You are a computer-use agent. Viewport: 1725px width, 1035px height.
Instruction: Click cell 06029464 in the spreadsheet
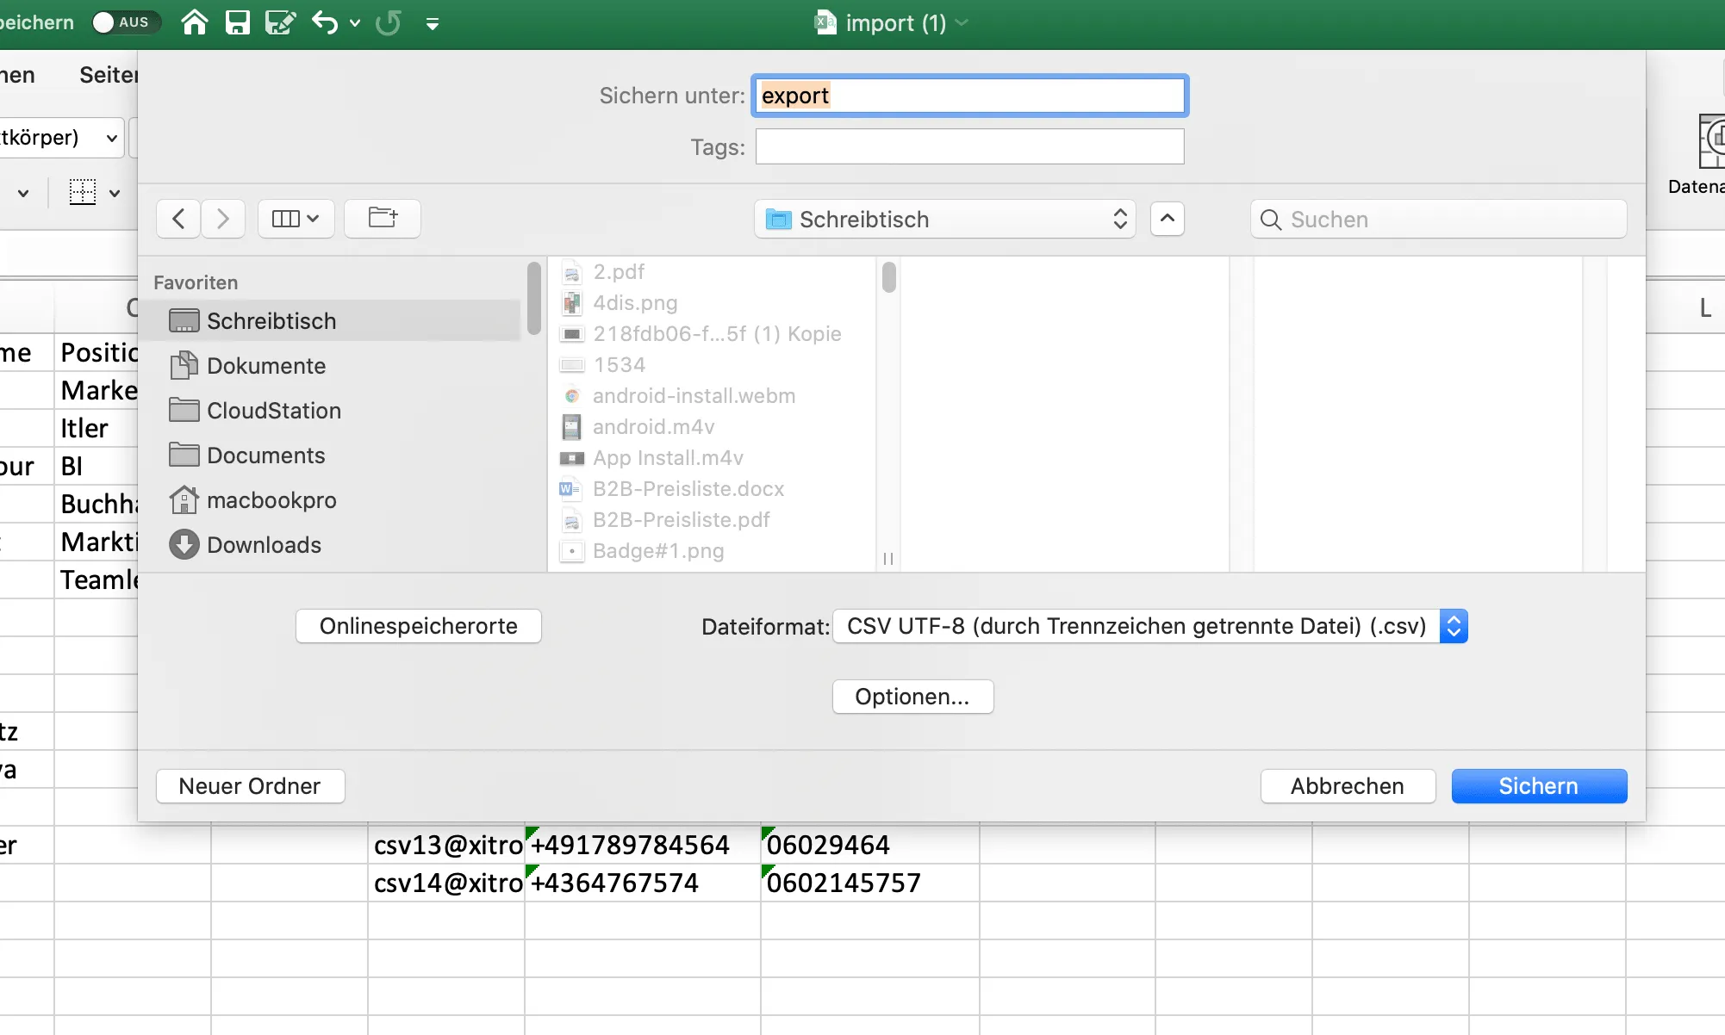[870, 845]
